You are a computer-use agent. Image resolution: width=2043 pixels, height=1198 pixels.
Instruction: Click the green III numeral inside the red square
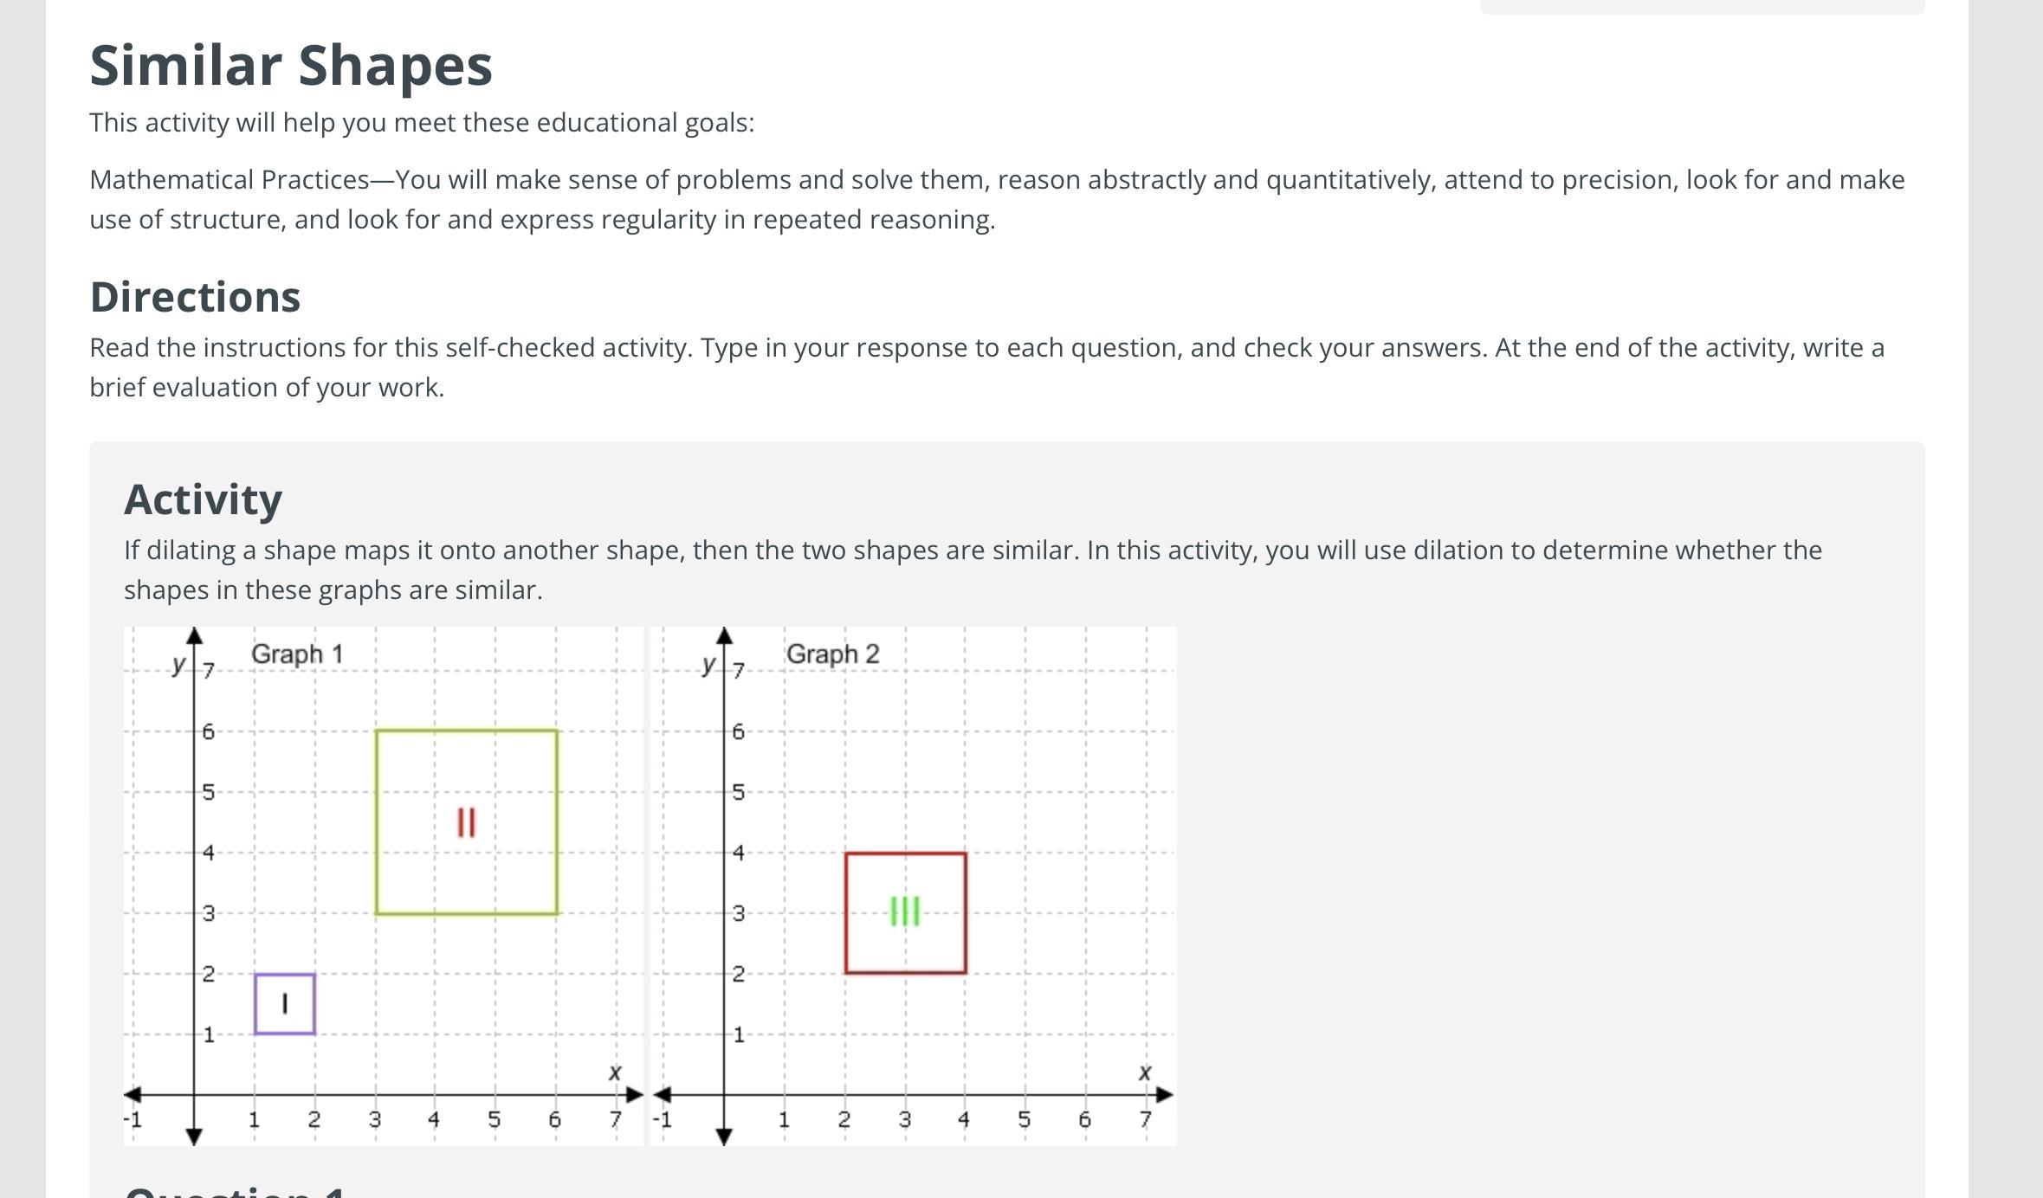pyautogui.click(x=905, y=911)
